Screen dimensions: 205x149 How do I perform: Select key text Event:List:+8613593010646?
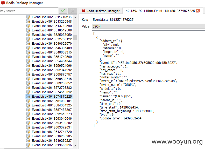(x=52, y=118)
